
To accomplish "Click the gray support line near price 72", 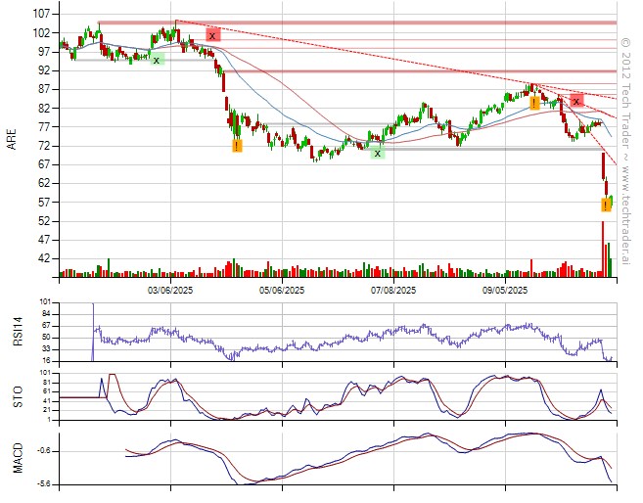I will point(489,149).
